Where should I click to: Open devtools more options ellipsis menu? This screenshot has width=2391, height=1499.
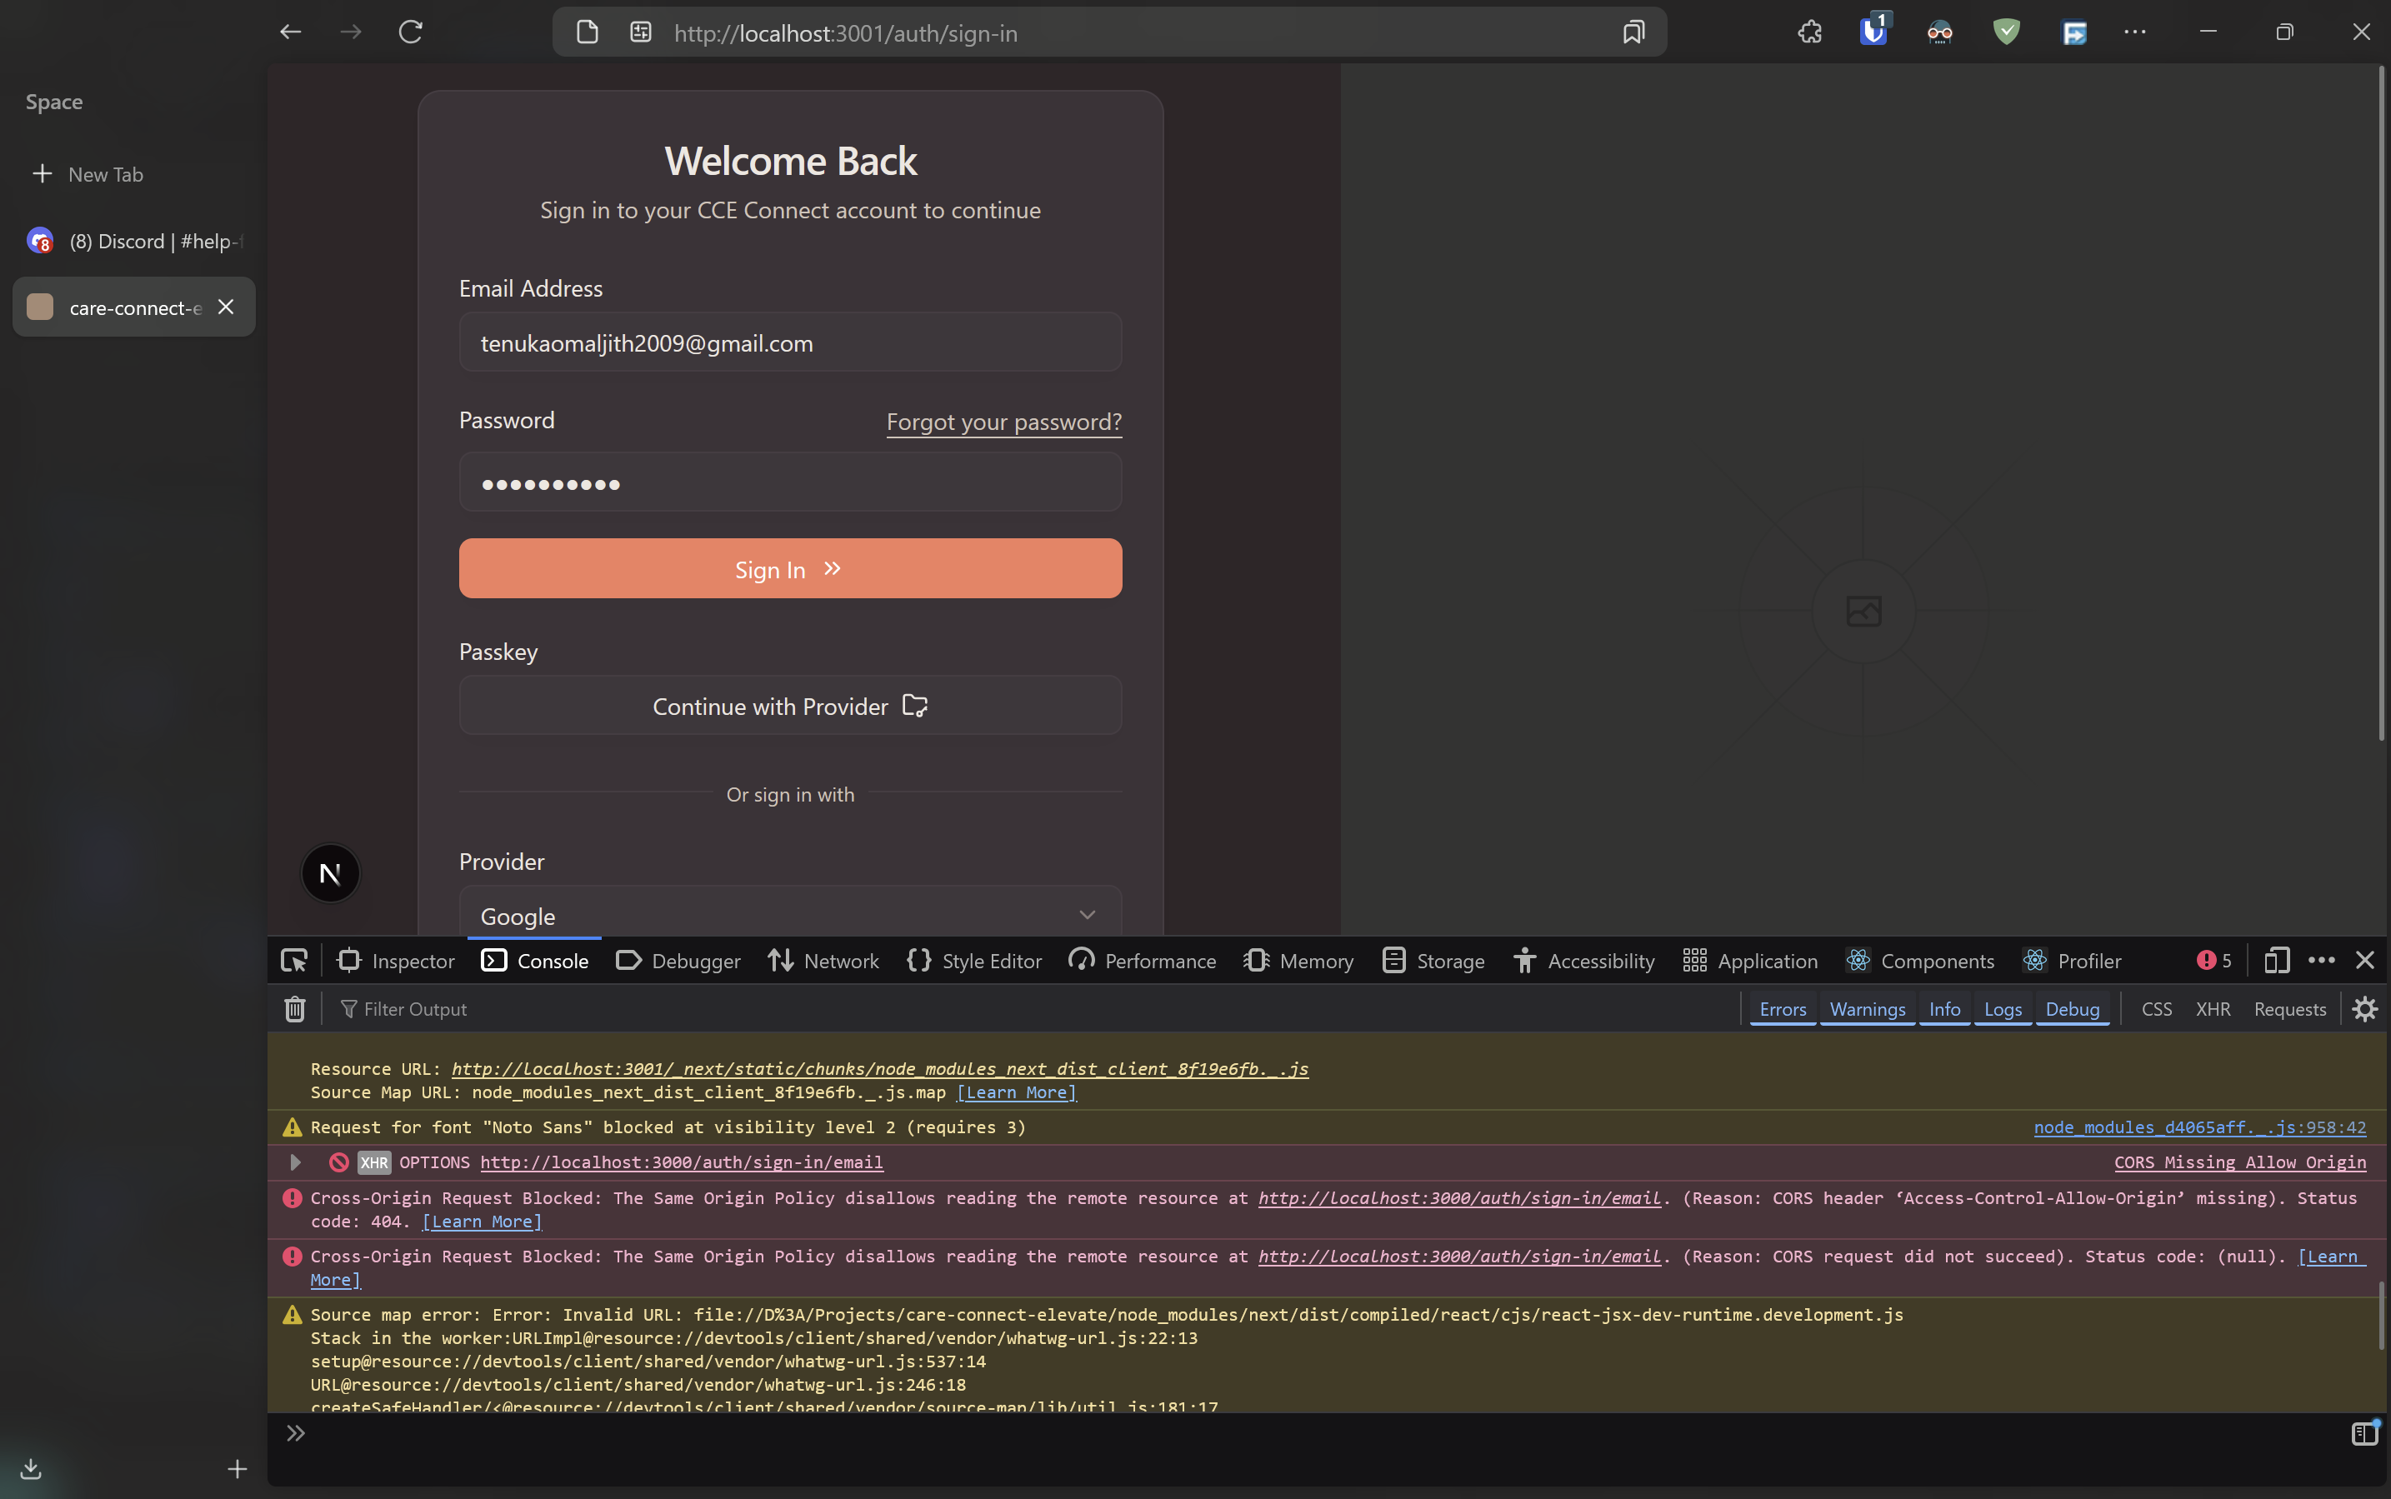pyautogui.click(x=2321, y=961)
